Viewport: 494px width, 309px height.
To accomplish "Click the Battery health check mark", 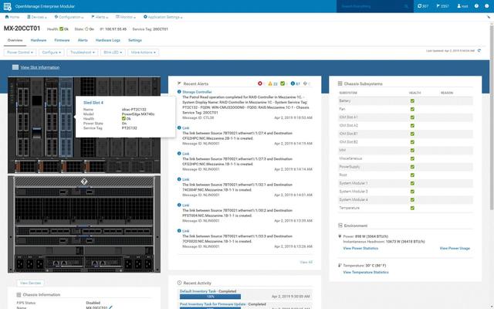I will click(x=412, y=100).
